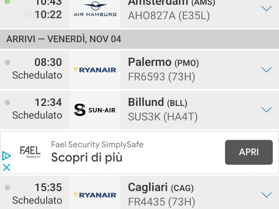Screen dimensions: 279x209
Task: Click grey status dot for Billund flight
Action: (7, 103)
